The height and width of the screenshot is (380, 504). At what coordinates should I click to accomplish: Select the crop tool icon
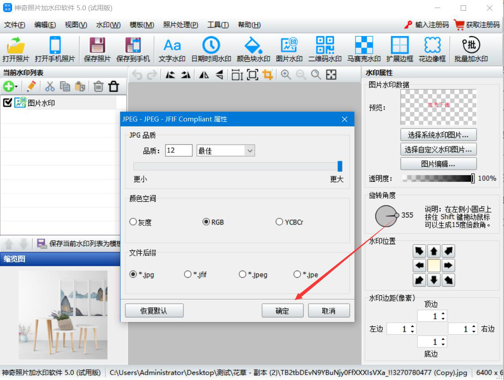tap(267, 75)
